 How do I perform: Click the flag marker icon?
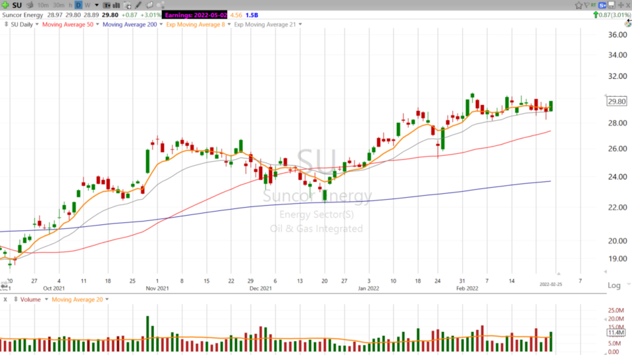pyautogui.click(x=587, y=5)
